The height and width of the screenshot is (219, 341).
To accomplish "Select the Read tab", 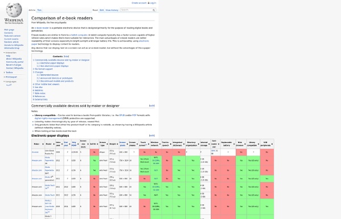I will [x=95, y=10].
